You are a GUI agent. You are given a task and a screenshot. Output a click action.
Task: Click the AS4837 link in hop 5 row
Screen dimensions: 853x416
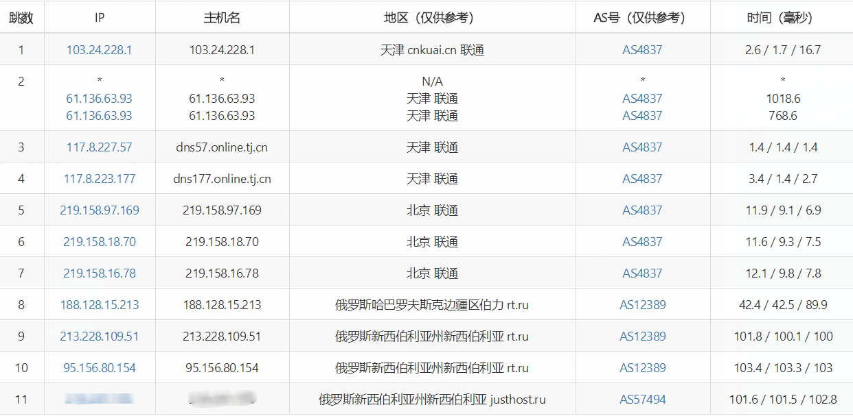(x=642, y=210)
